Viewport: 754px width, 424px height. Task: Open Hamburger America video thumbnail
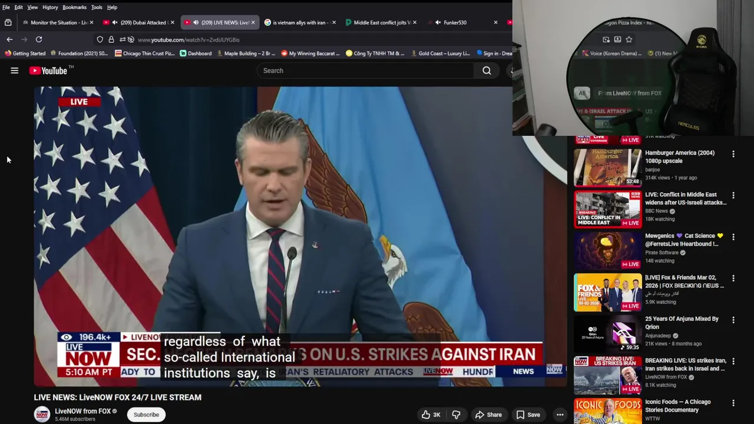pos(608,167)
